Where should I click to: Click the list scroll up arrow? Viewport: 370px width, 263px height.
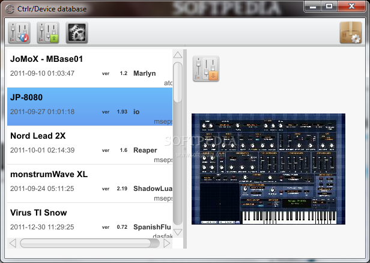click(x=178, y=55)
